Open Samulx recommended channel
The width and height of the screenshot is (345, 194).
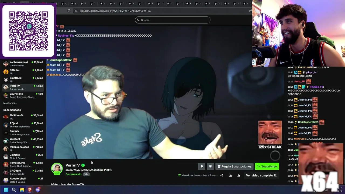coord(23,133)
